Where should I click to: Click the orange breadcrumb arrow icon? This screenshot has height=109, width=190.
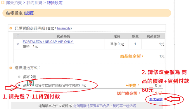click(x=3, y=3)
